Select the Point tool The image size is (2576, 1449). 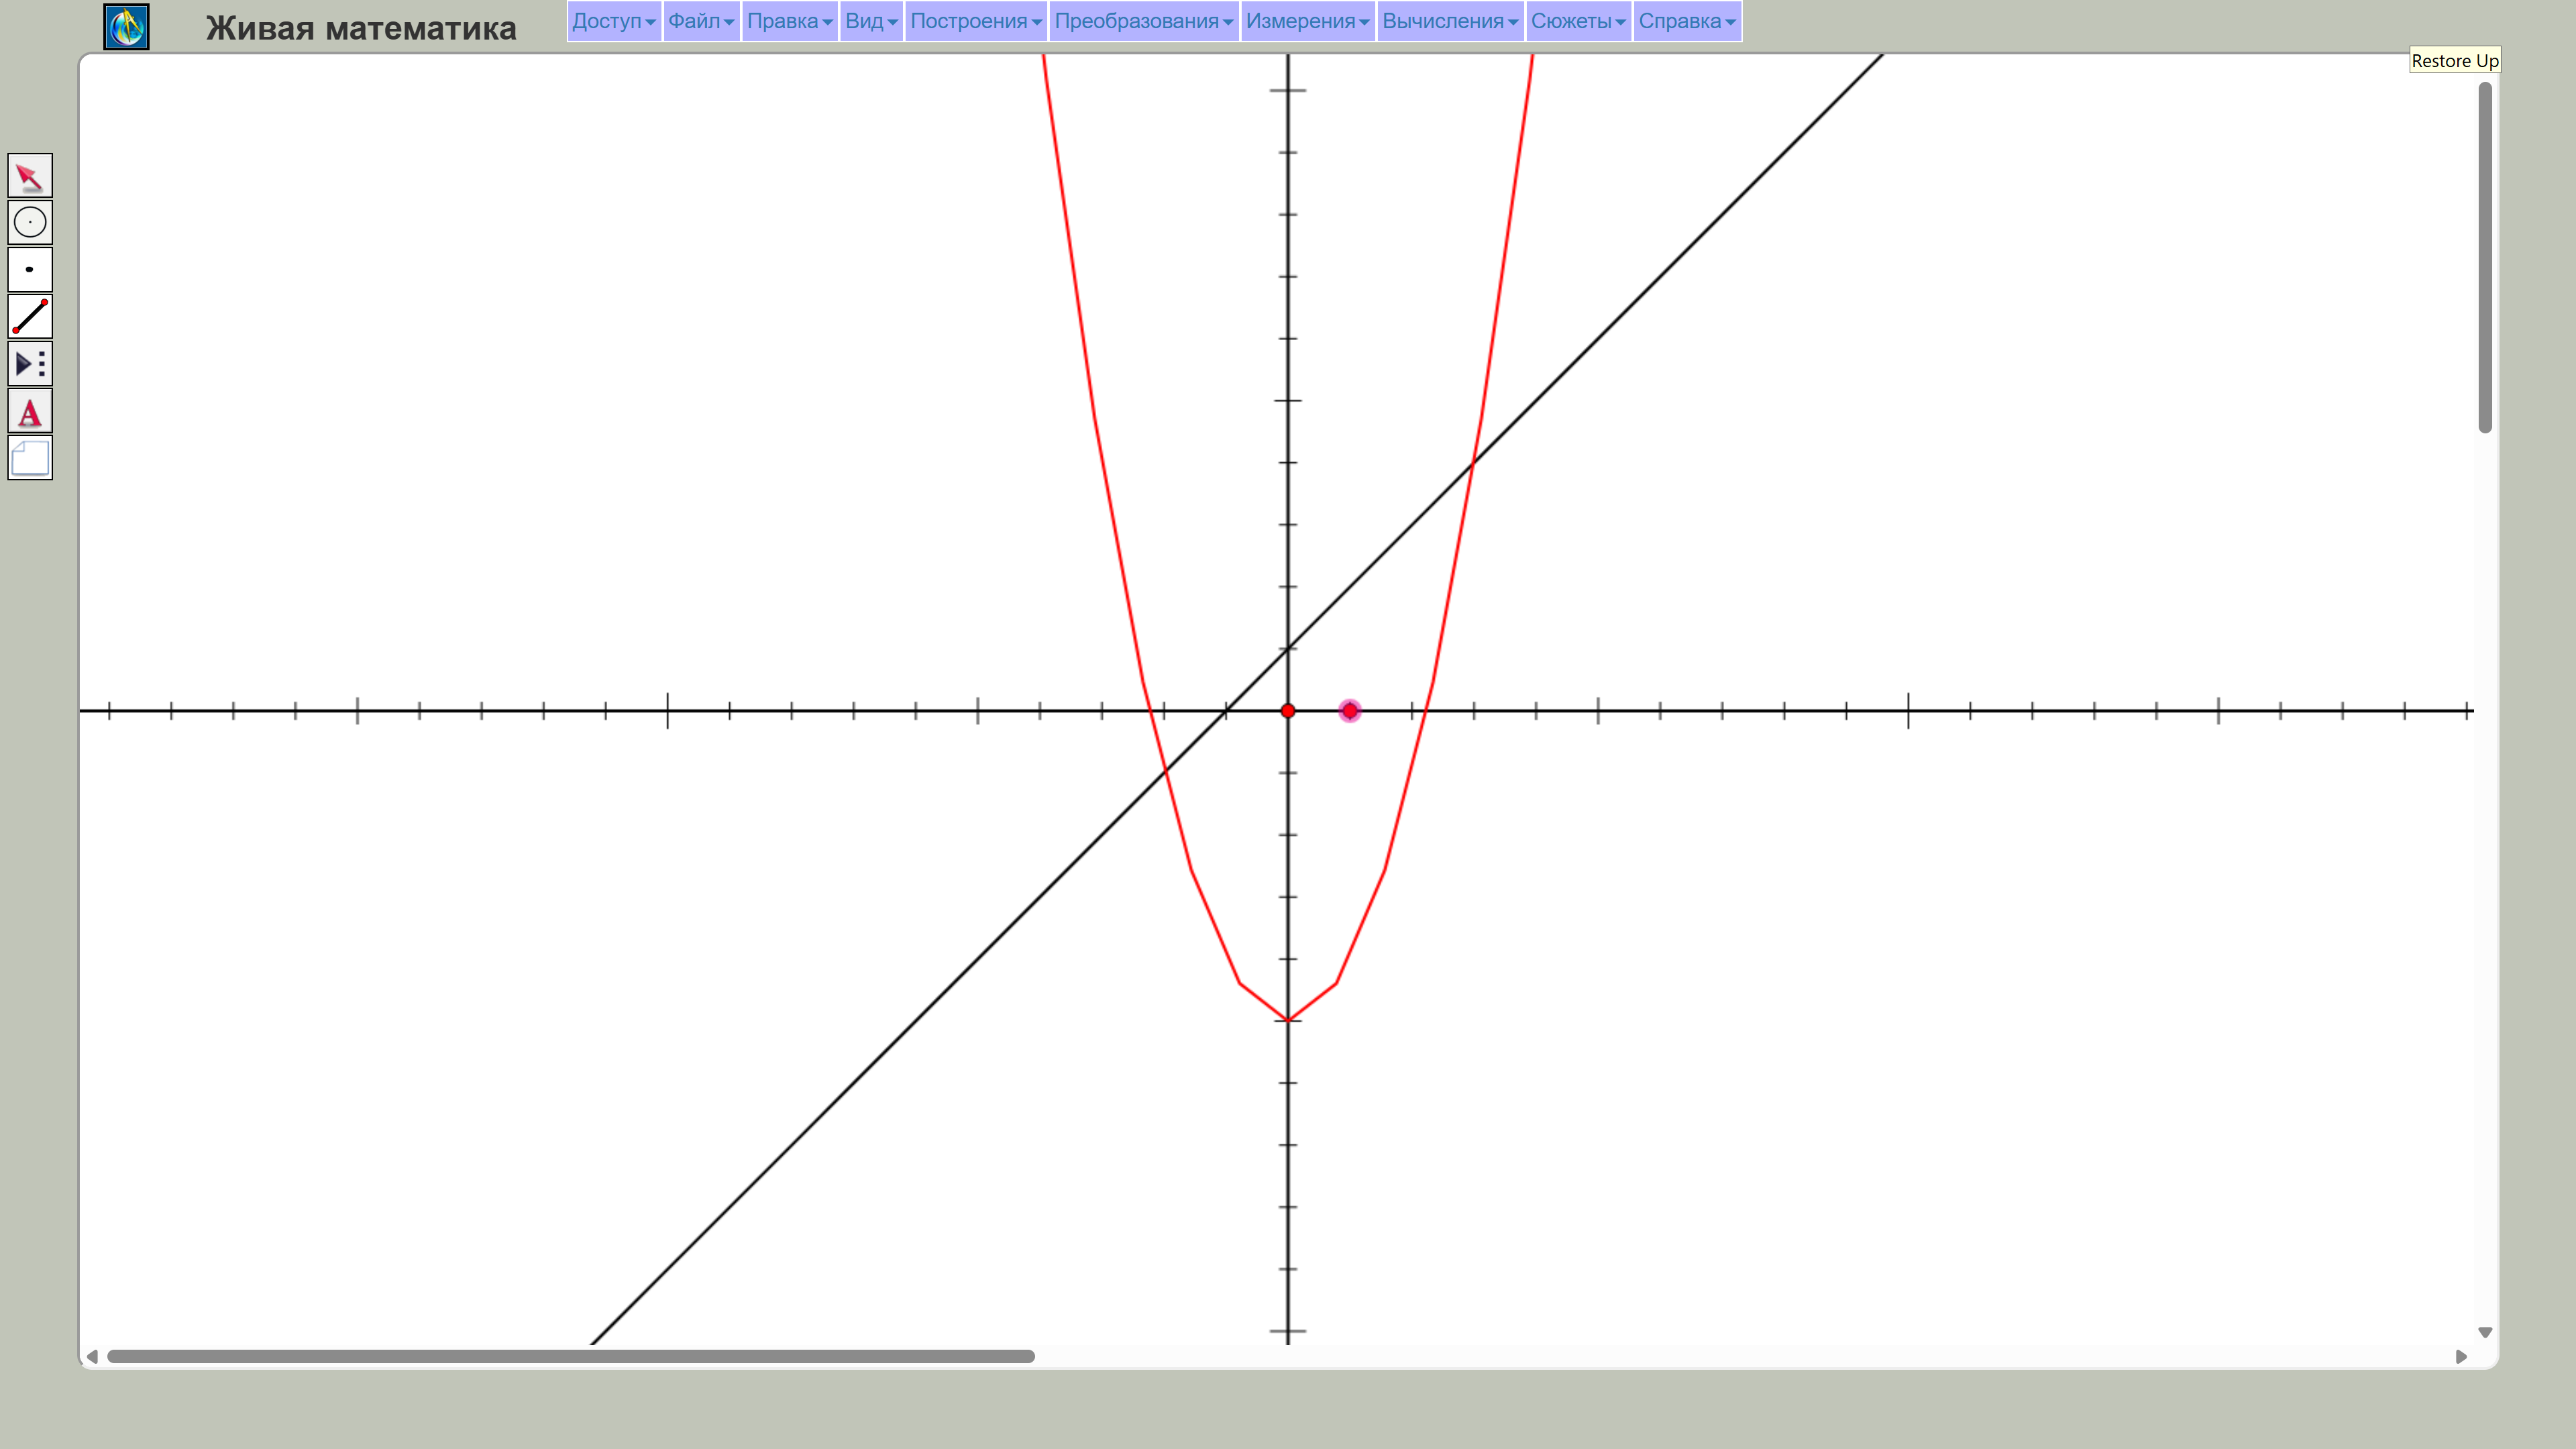[29, 269]
